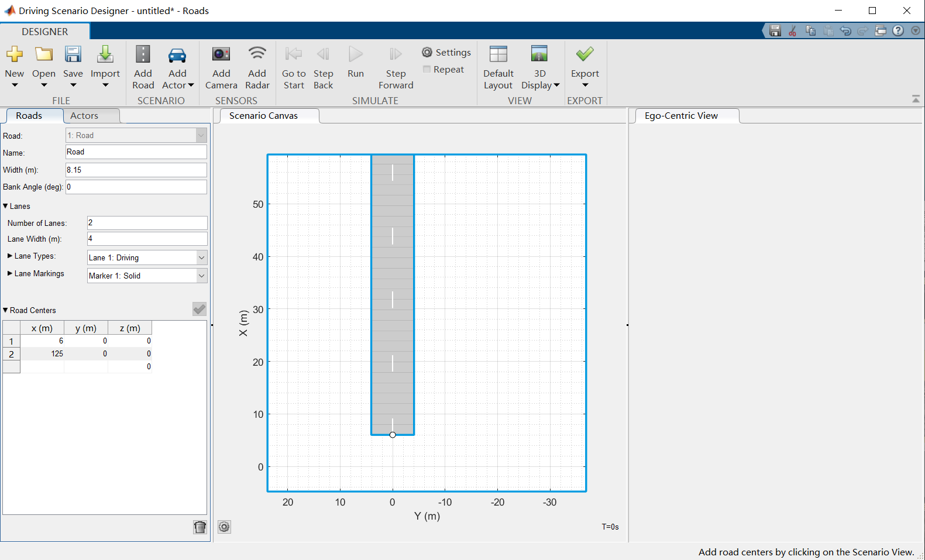
Task: Click the Width (m) input field
Action: click(x=136, y=170)
